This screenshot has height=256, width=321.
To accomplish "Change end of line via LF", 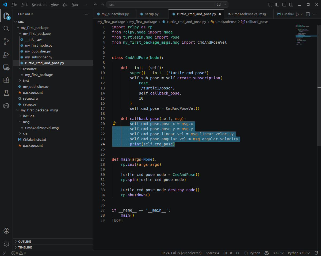I will pyautogui.click(x=238, y=253).
